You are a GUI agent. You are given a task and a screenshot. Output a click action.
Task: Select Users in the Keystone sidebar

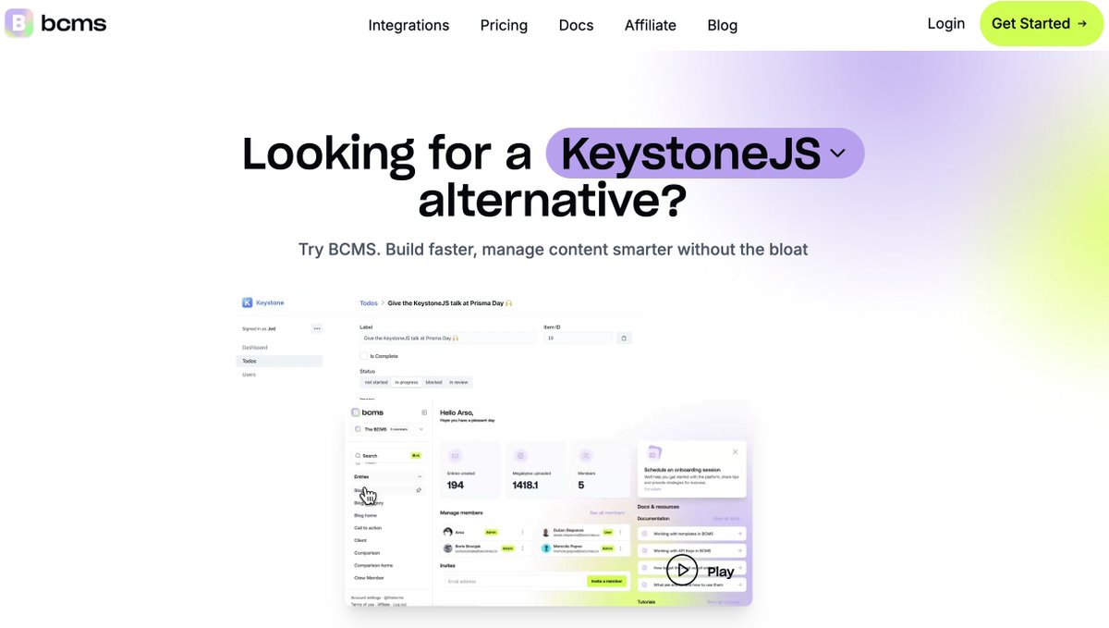[x=250, y=375]
